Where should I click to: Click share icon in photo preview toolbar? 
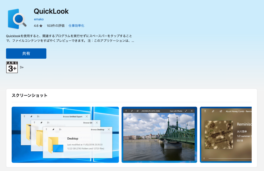coord(138,111)
